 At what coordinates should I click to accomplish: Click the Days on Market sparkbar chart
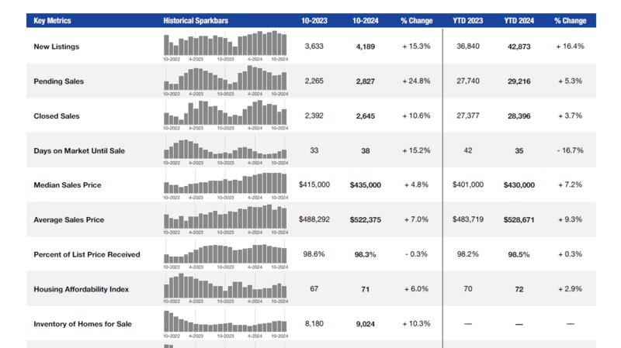point(225,148)
